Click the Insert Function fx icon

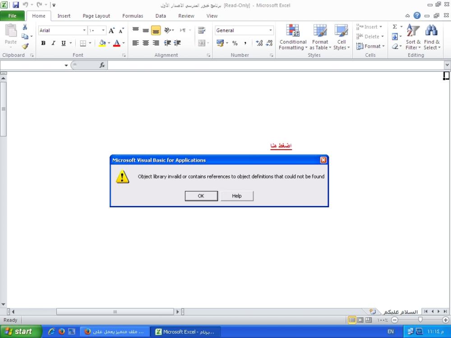click(102, 65)
